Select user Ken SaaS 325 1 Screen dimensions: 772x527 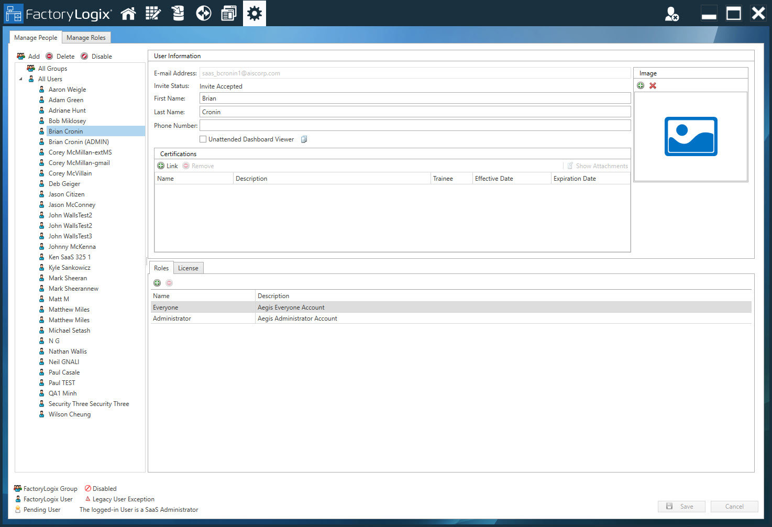(70, 257)
